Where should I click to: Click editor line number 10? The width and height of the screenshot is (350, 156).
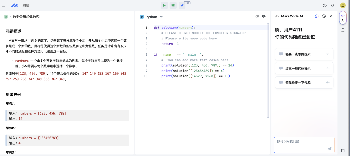[x=146, y=76]
